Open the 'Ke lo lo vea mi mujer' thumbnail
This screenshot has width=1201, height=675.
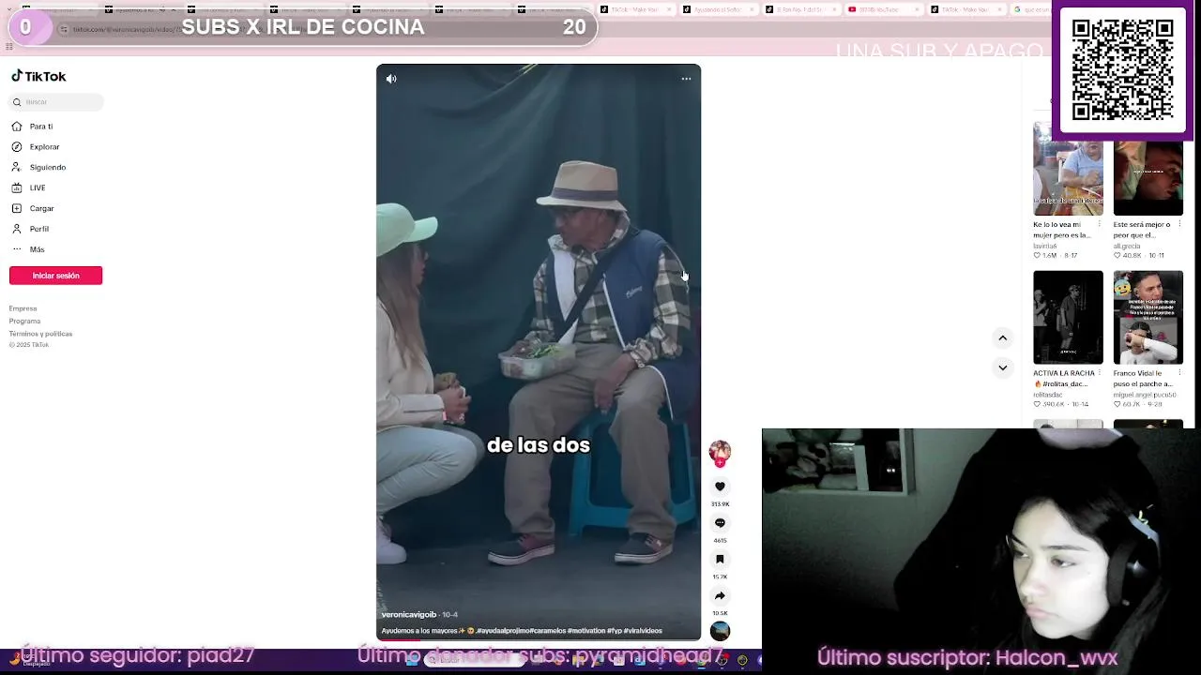pos(1068,169)
